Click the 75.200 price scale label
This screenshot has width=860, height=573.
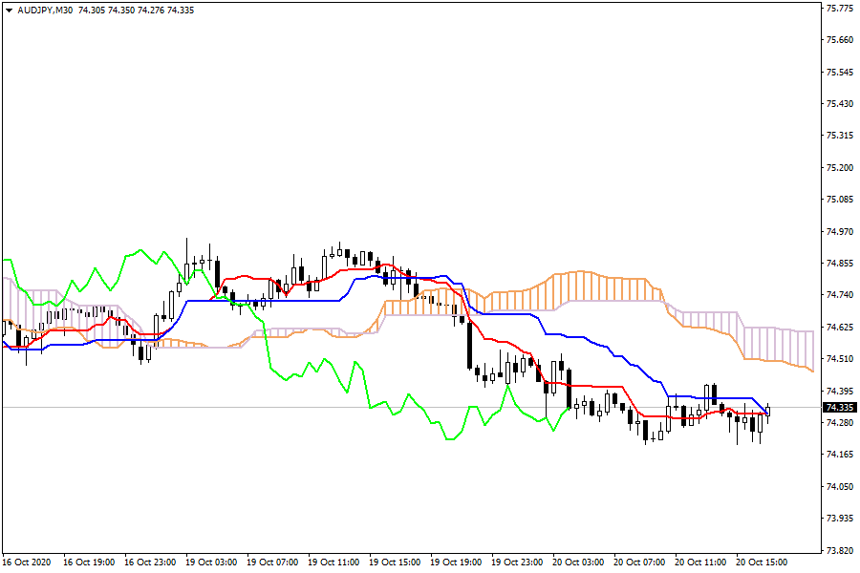[838, 168]
